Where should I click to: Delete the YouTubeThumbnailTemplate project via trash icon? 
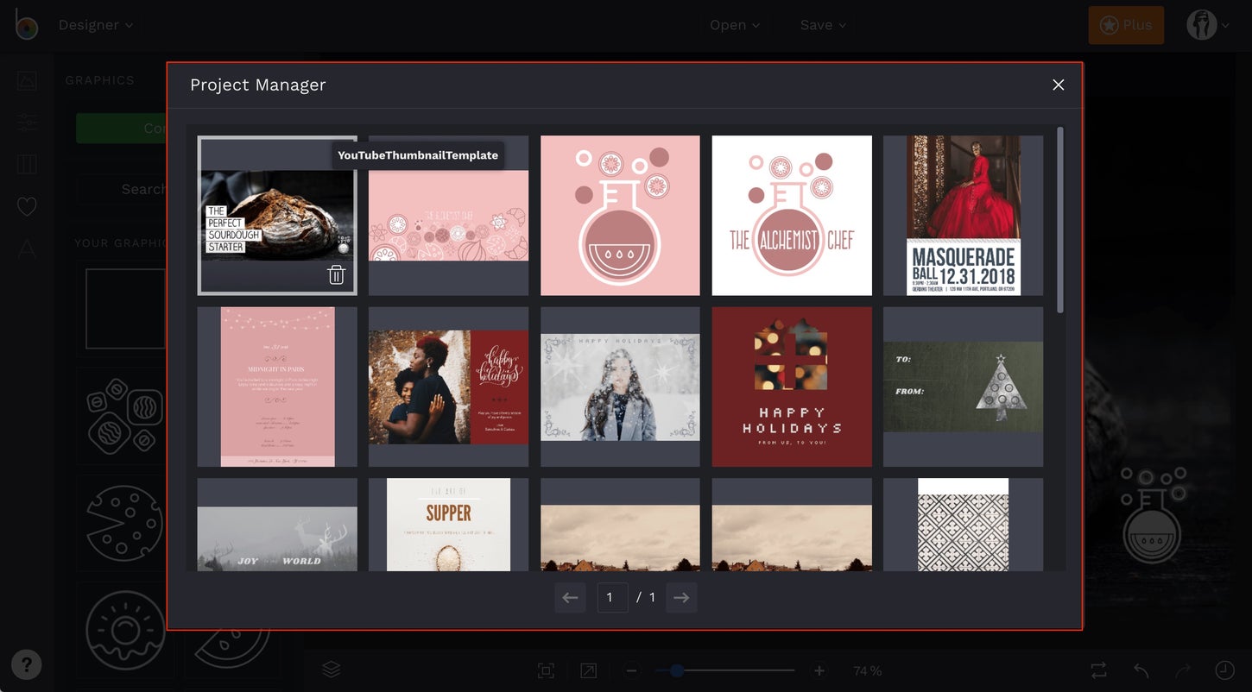pyautogui.click(x=337, y=274)
